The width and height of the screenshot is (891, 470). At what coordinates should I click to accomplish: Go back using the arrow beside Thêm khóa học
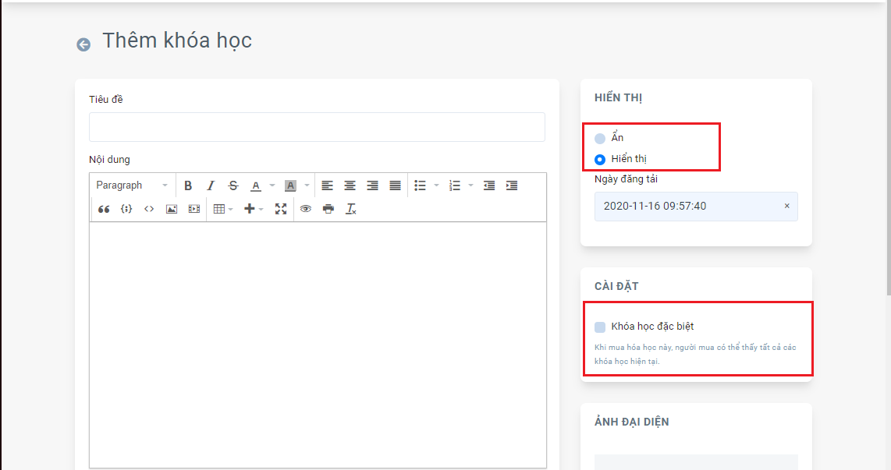pos(83,44)
